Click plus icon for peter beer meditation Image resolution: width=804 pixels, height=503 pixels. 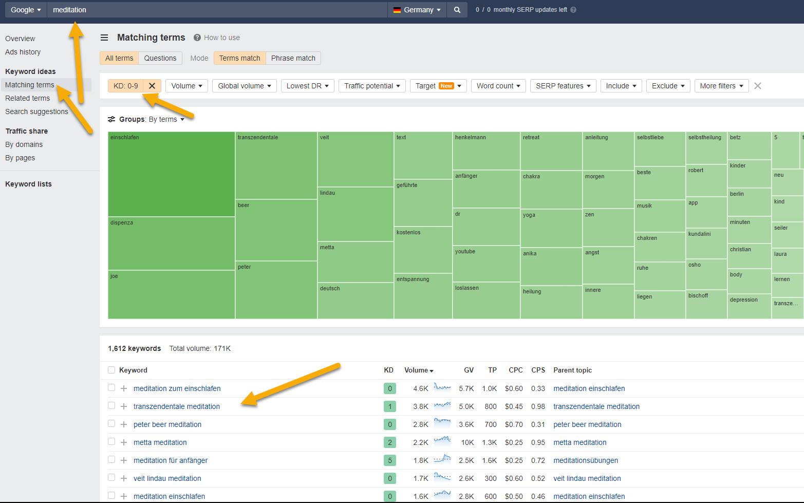(124, 424)
